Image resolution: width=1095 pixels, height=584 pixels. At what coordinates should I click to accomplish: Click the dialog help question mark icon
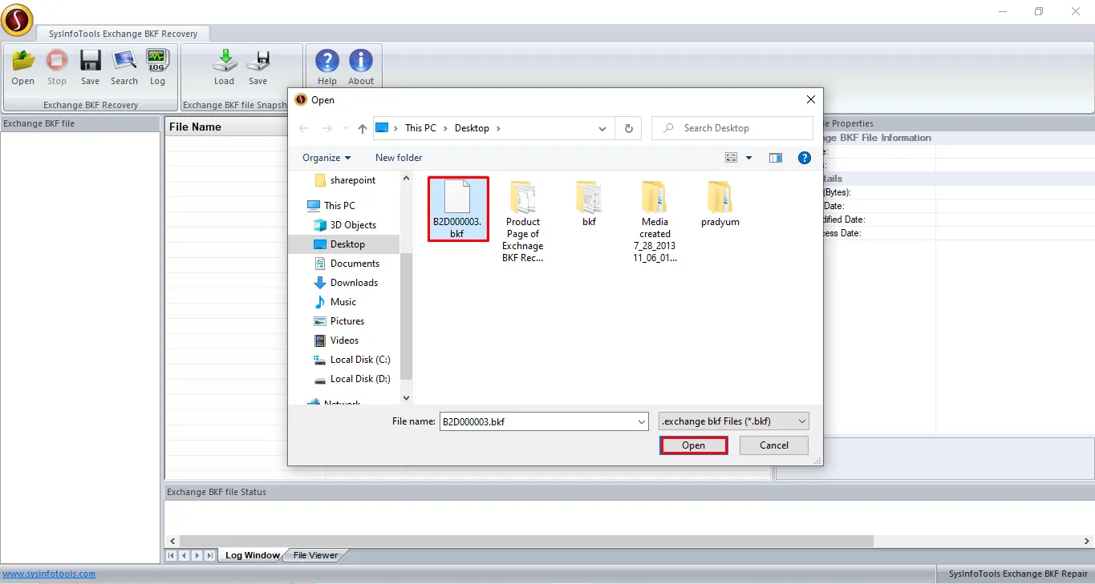point(804,158)
